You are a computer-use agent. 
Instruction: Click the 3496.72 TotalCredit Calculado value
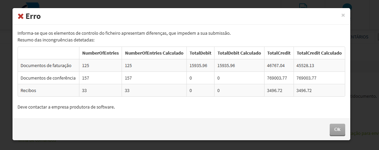[x=304, y=90]
